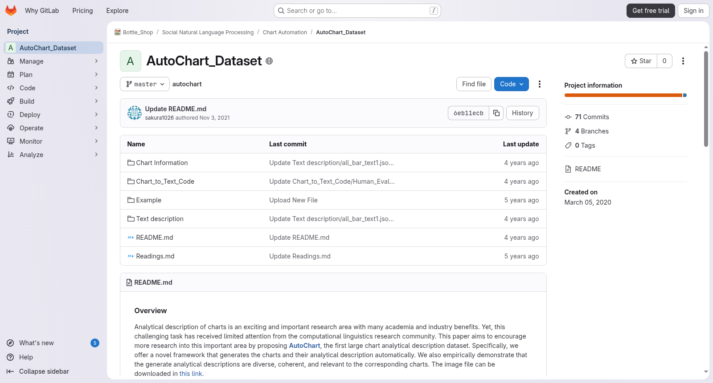Open the Chart Automation breadcrumb
Image resolution: width=713 pixels, height=383 pixels.
(x=285, y=32)
